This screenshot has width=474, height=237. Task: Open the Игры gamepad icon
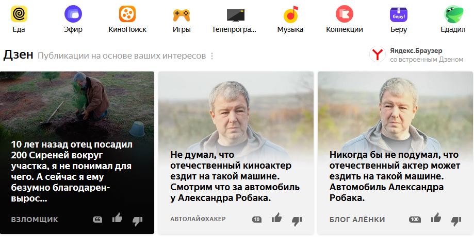pyautogui.click(x=182, y=15)
